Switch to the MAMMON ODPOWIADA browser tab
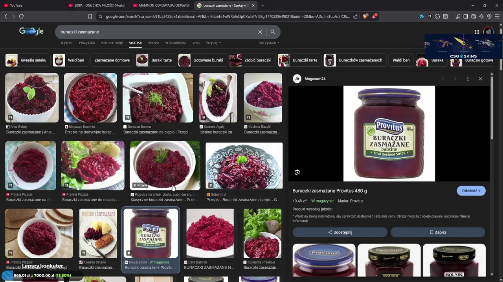This screenshot has width=503, height=282. click(x=162, y=5)
